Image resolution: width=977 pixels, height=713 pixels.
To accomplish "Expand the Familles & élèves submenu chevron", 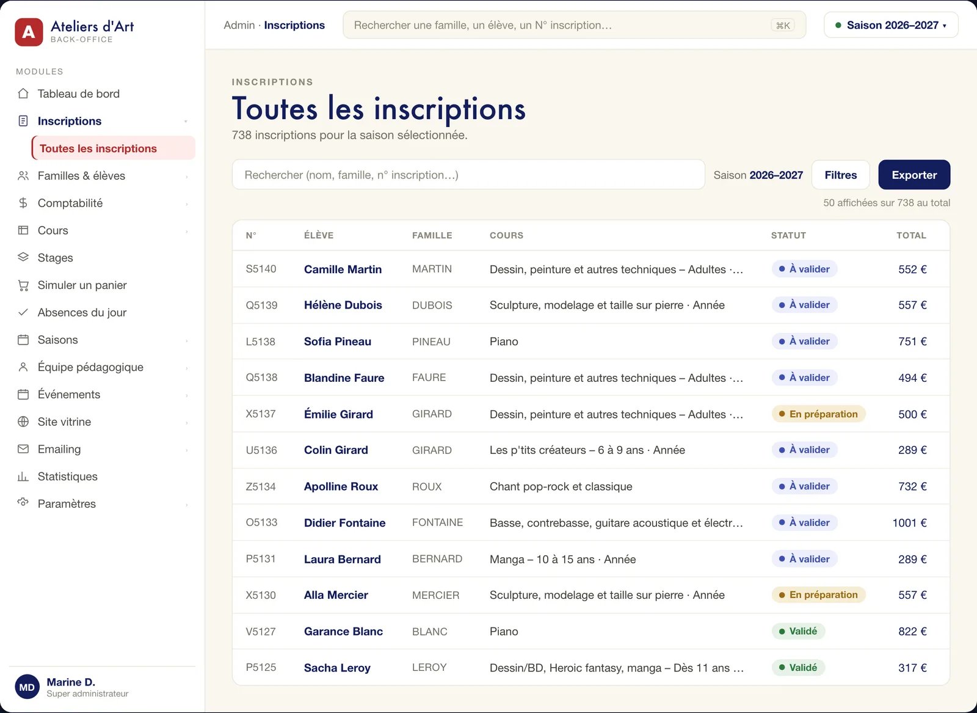I will point(186,177).
